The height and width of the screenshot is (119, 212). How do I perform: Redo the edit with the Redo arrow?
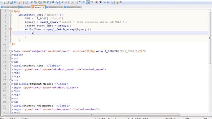pyautogui.click(x=48, y=2)
